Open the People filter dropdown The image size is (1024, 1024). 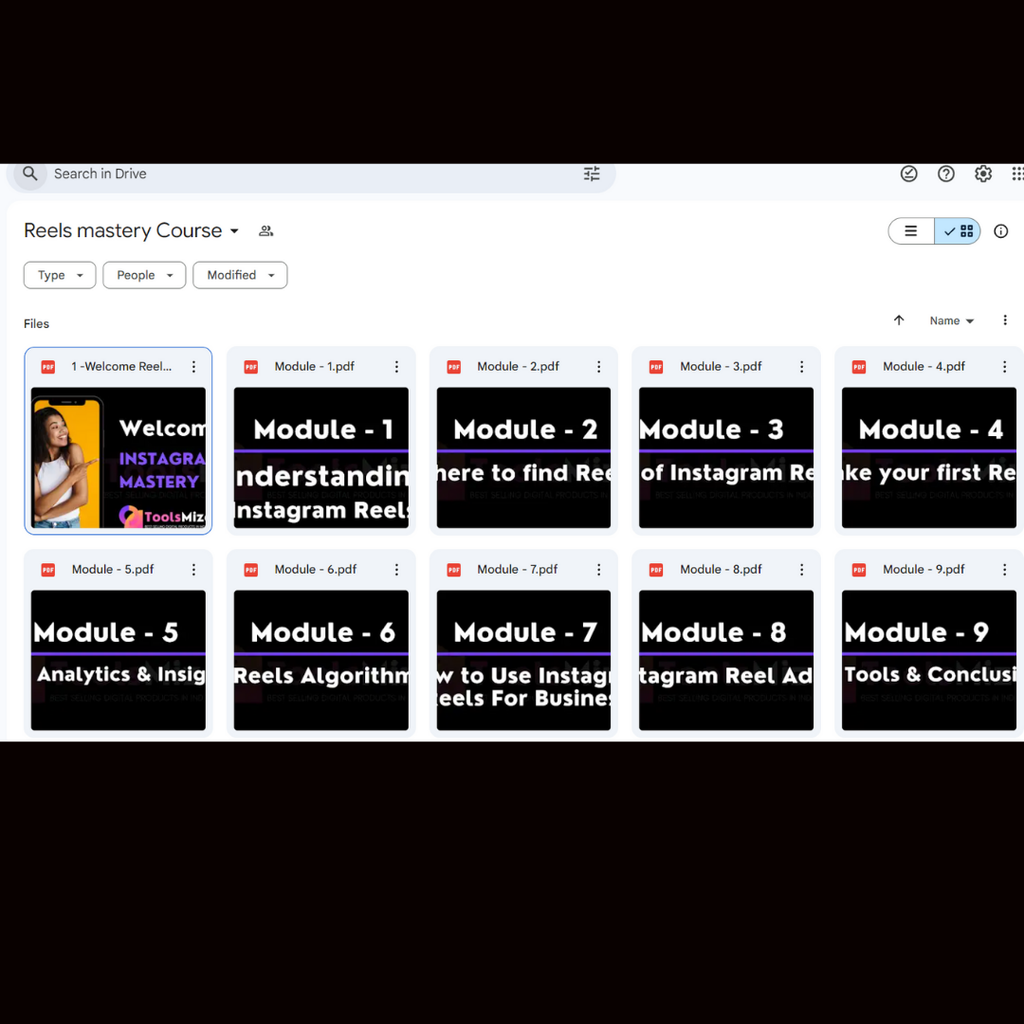coord(144,276)
